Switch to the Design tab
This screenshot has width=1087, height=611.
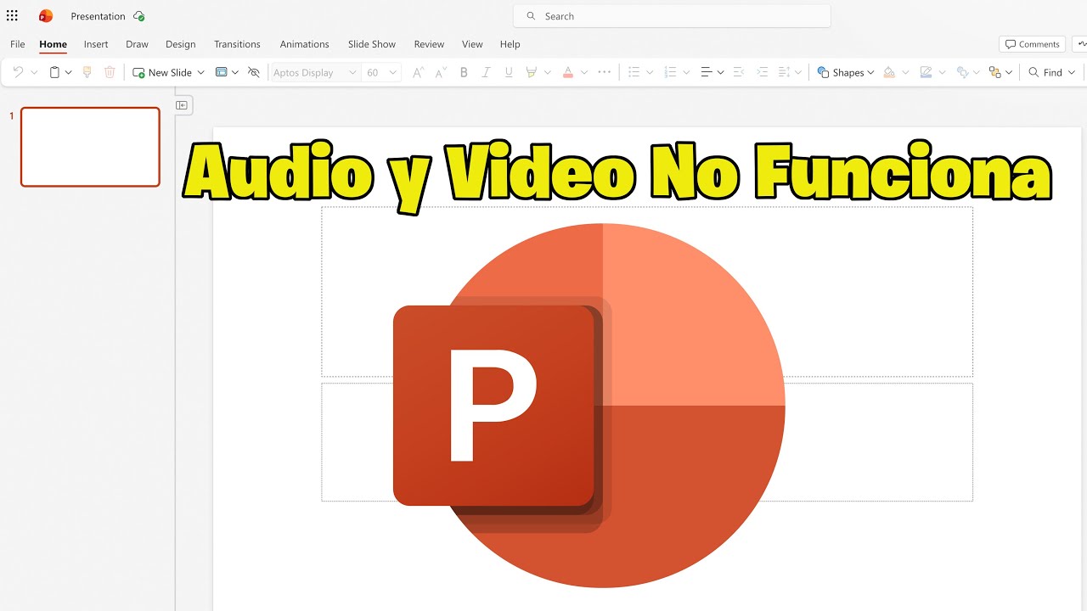click(x=180, y=44)
